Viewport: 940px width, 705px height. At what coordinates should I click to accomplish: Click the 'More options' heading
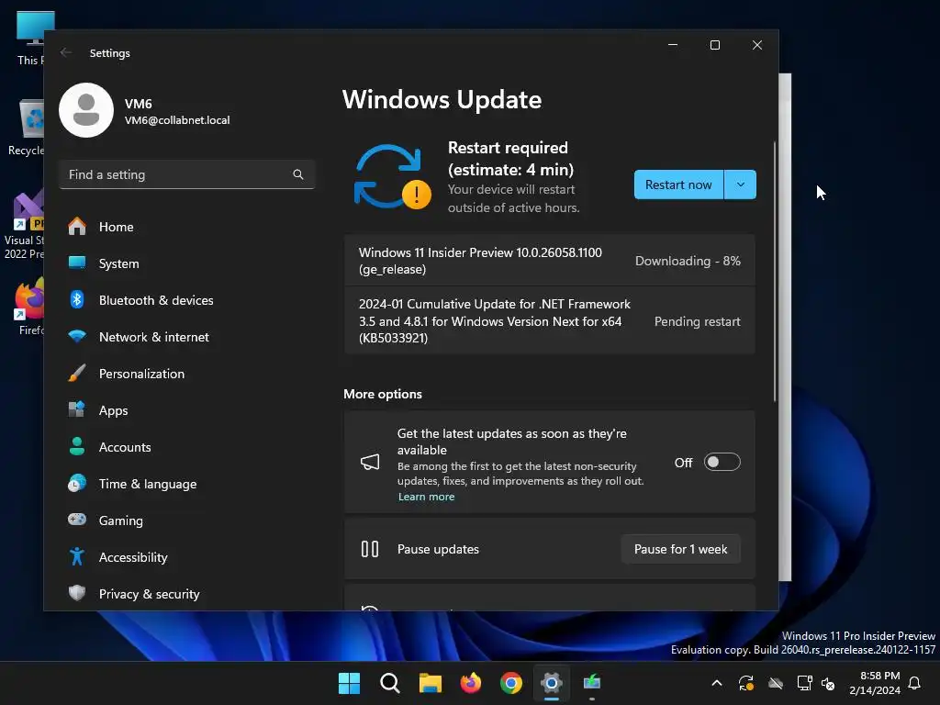pyautogui.click(x=383, y=394)
